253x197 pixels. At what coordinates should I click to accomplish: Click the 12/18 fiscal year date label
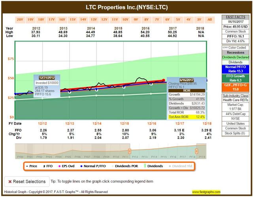pyautogui.click(x=207, y=123)
